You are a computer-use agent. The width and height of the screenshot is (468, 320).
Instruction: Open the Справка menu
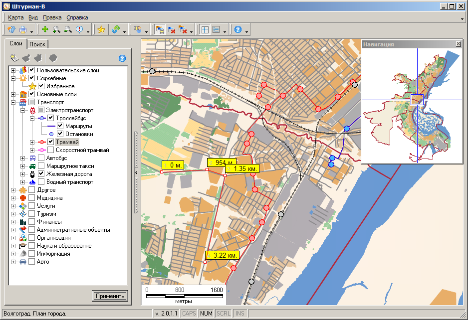[x=77, y=17]
